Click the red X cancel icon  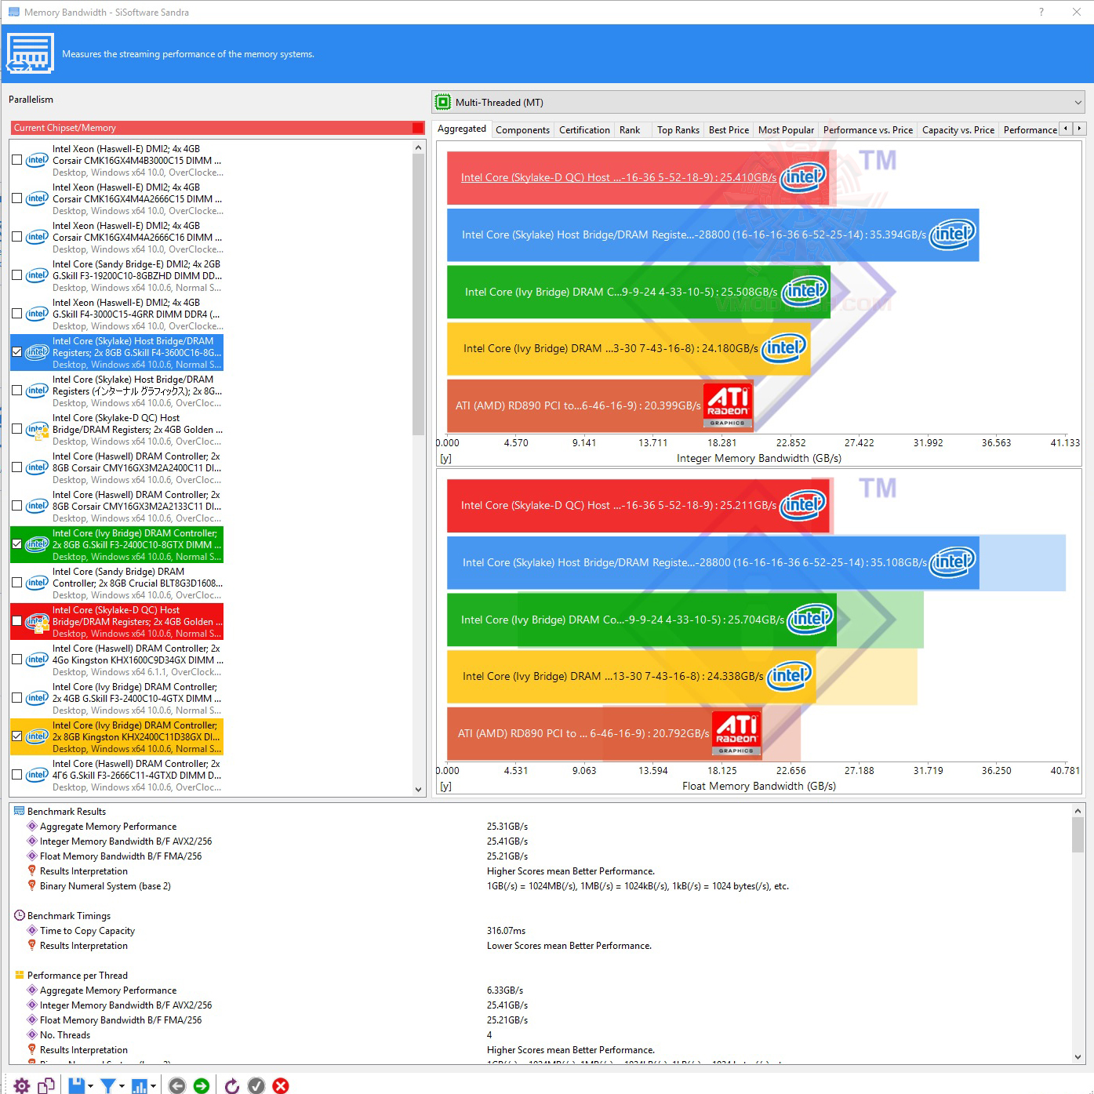[x=281, y=1085]
